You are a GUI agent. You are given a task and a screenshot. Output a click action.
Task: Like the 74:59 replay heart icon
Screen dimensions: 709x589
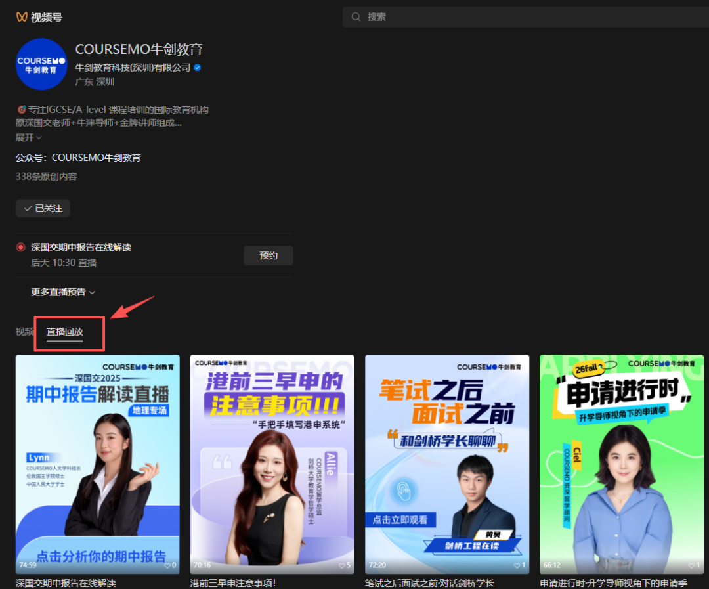tap(167, 565)
